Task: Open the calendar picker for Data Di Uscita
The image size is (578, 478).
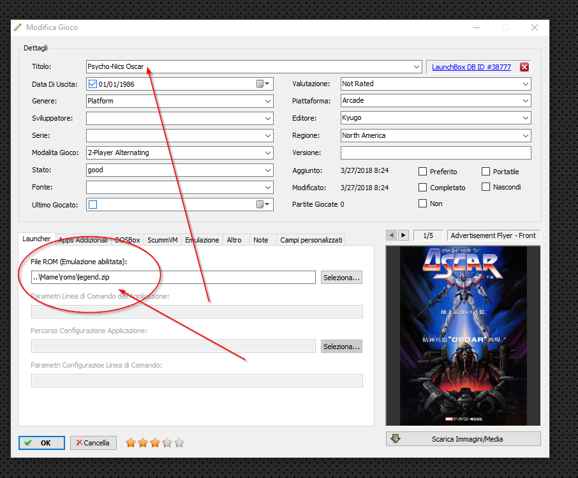Action: click(263, 84)
